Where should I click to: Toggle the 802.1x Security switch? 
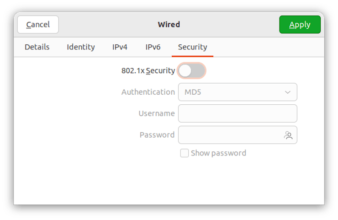(191, 70)
